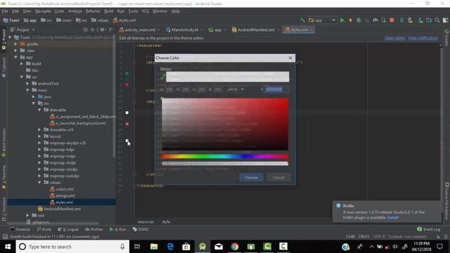
Task: Click the values breadcrumb in navigation bar
Action: (100, 20)
